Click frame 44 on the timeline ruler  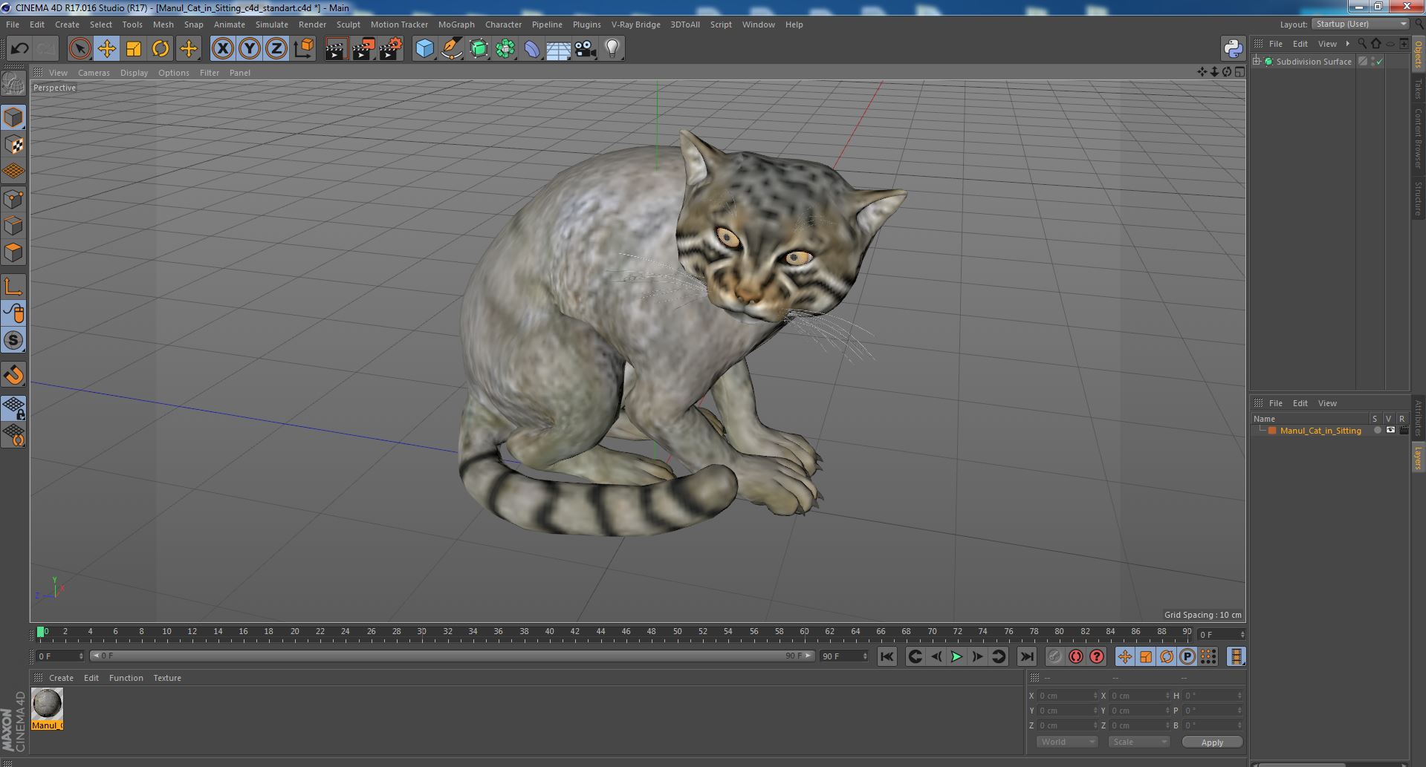coord(600,632)
